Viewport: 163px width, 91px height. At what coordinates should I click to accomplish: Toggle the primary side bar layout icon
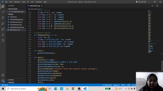point(137,2)
